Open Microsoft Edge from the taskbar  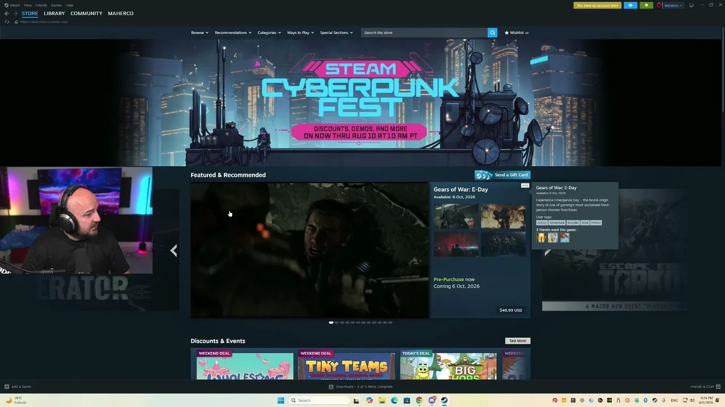(394, 400)
